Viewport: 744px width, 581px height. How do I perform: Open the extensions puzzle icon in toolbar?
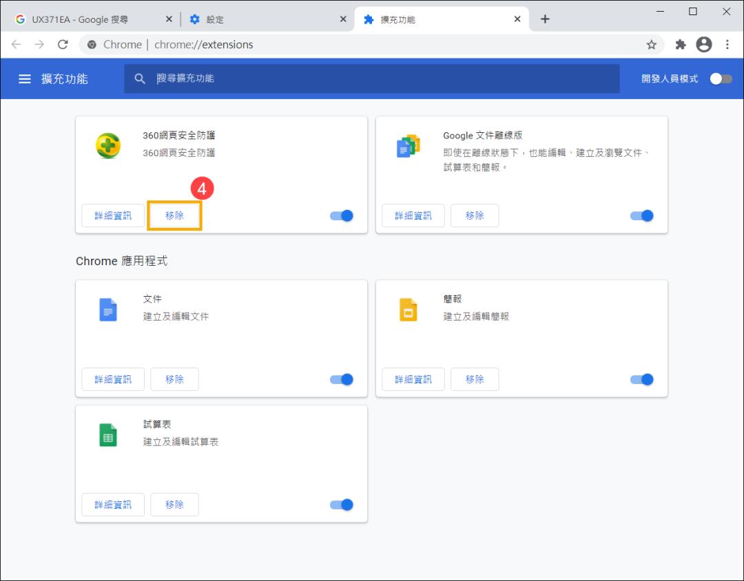tap(679, 44)
